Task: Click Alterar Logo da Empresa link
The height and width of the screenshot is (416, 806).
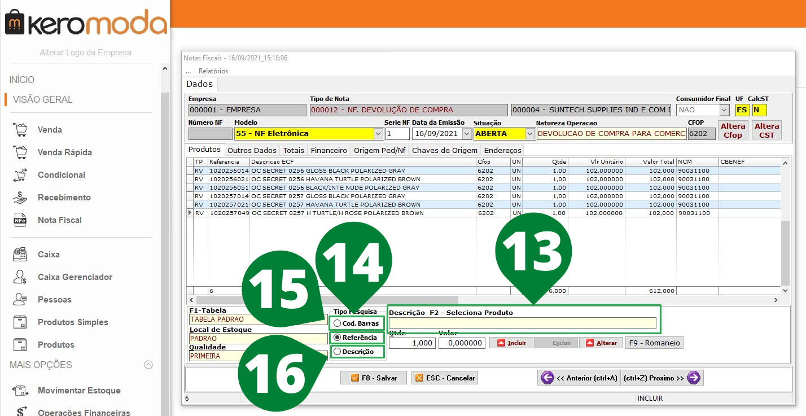Action: click(86, 52)
